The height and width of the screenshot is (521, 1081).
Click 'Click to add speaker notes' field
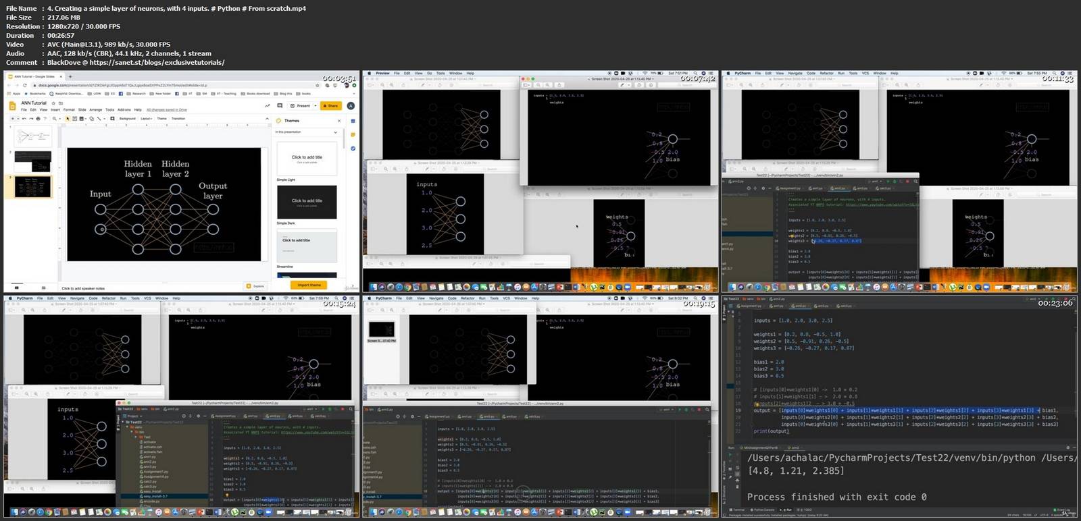point(83,288)
